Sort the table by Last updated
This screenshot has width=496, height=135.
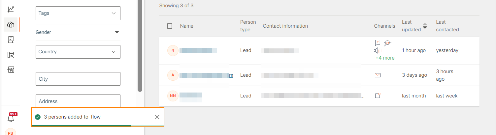[425, 26]
